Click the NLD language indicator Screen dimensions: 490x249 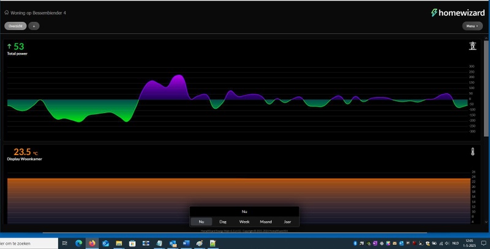[456, 244]
